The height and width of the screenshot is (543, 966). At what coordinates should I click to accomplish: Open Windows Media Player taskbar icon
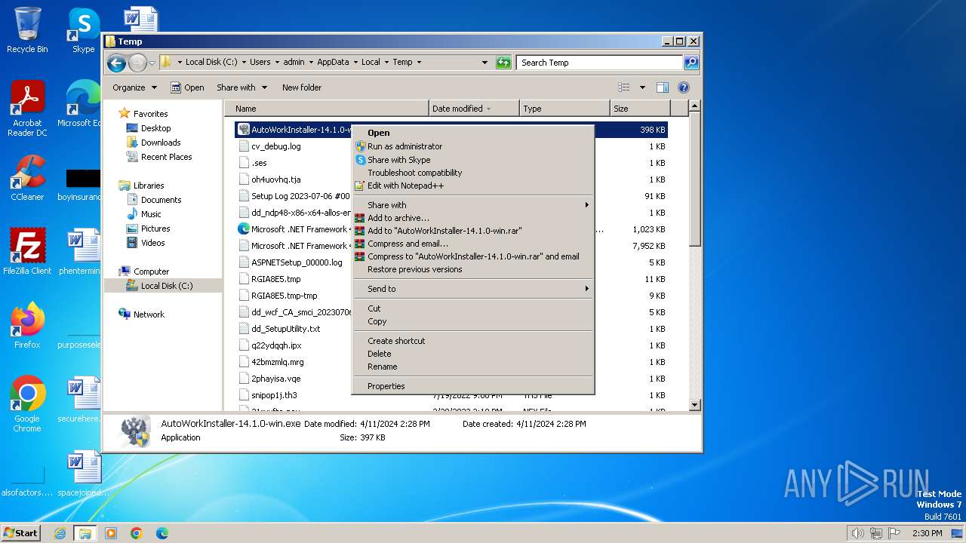click(x=111, y=533)
